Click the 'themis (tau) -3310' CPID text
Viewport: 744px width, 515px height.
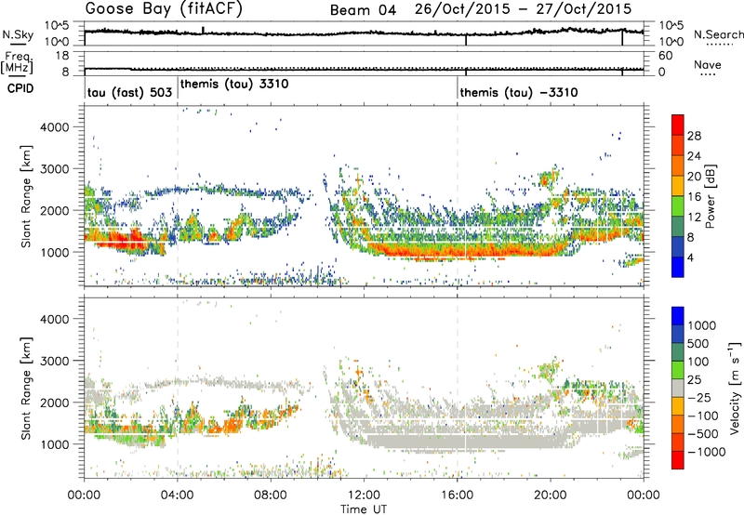tap(519, 92)
